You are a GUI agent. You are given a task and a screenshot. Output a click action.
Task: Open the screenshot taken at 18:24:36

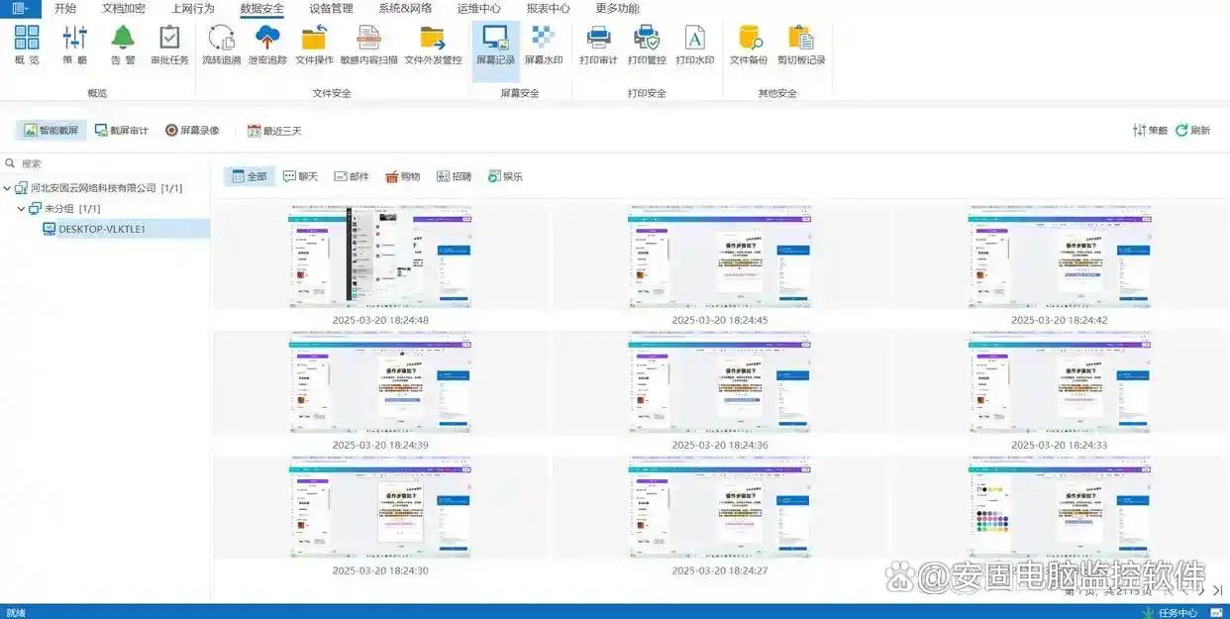(x=720, y=382)
